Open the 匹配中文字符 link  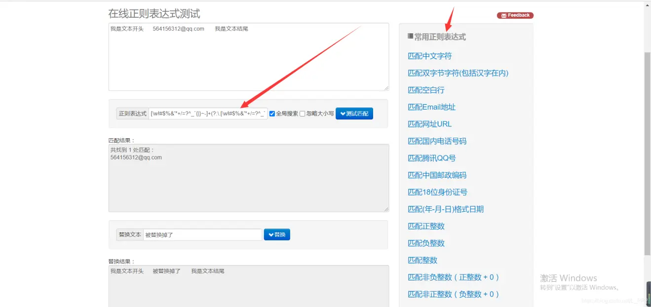point(429,56)
